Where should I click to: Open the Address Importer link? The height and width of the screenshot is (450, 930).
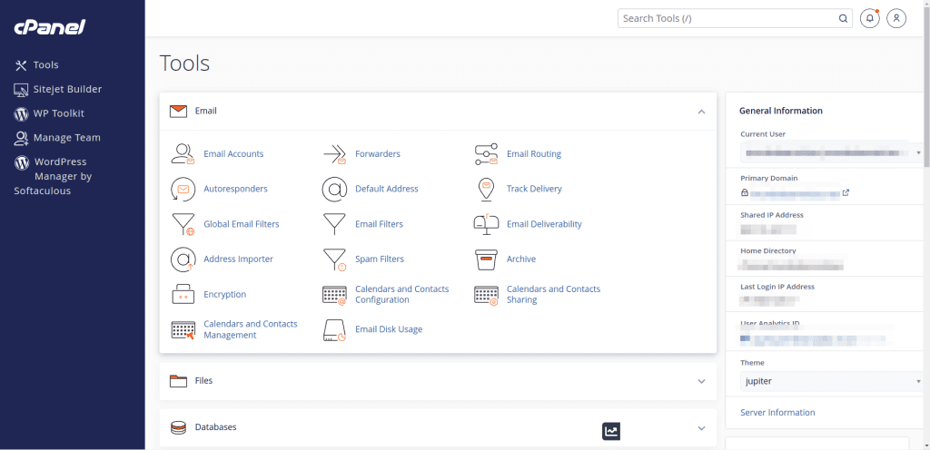click(x=239, y=259)
